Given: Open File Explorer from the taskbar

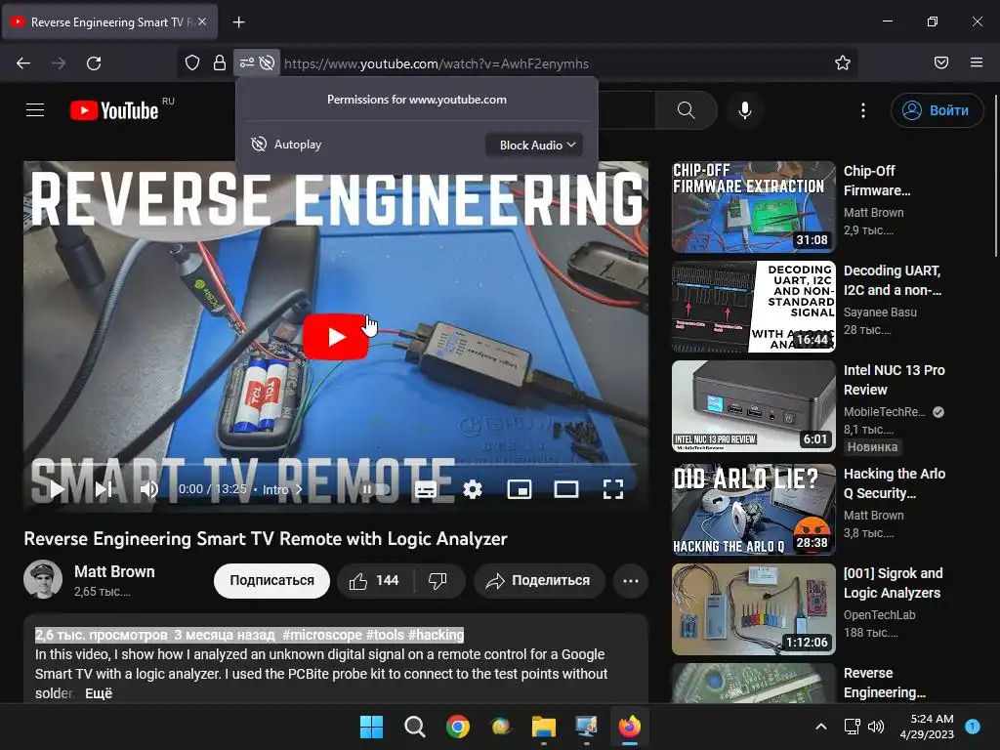Looking at the screenshot, I should tap(544, 727).
